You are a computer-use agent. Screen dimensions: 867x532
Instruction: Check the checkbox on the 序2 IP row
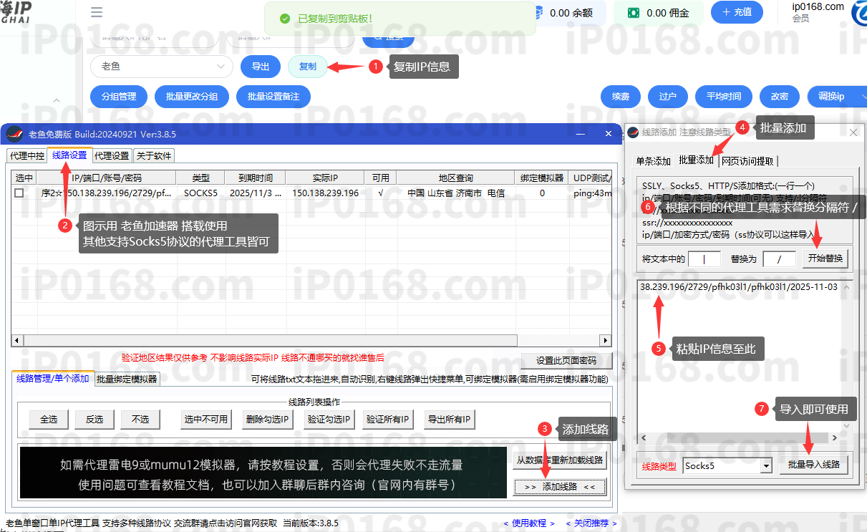(18, 192)
